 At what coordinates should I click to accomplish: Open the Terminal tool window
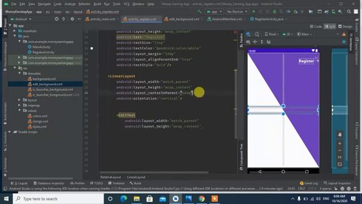click(x=117, y=183)
